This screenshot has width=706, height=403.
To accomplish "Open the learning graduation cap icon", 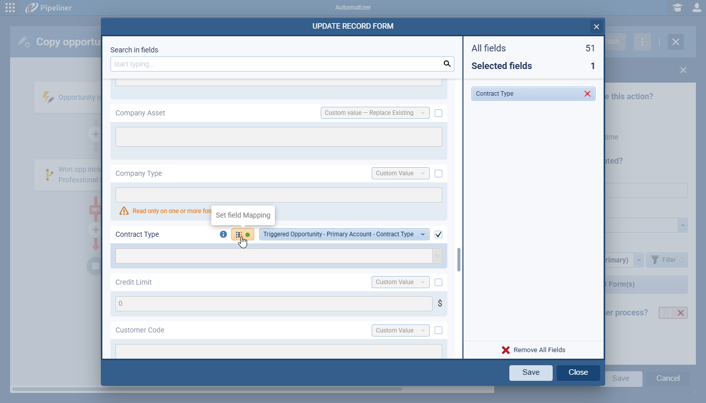I will [677, 8].
